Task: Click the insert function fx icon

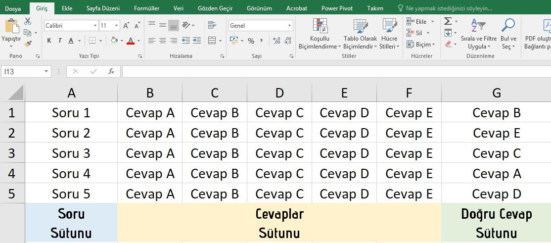Action: pos(111,71)
